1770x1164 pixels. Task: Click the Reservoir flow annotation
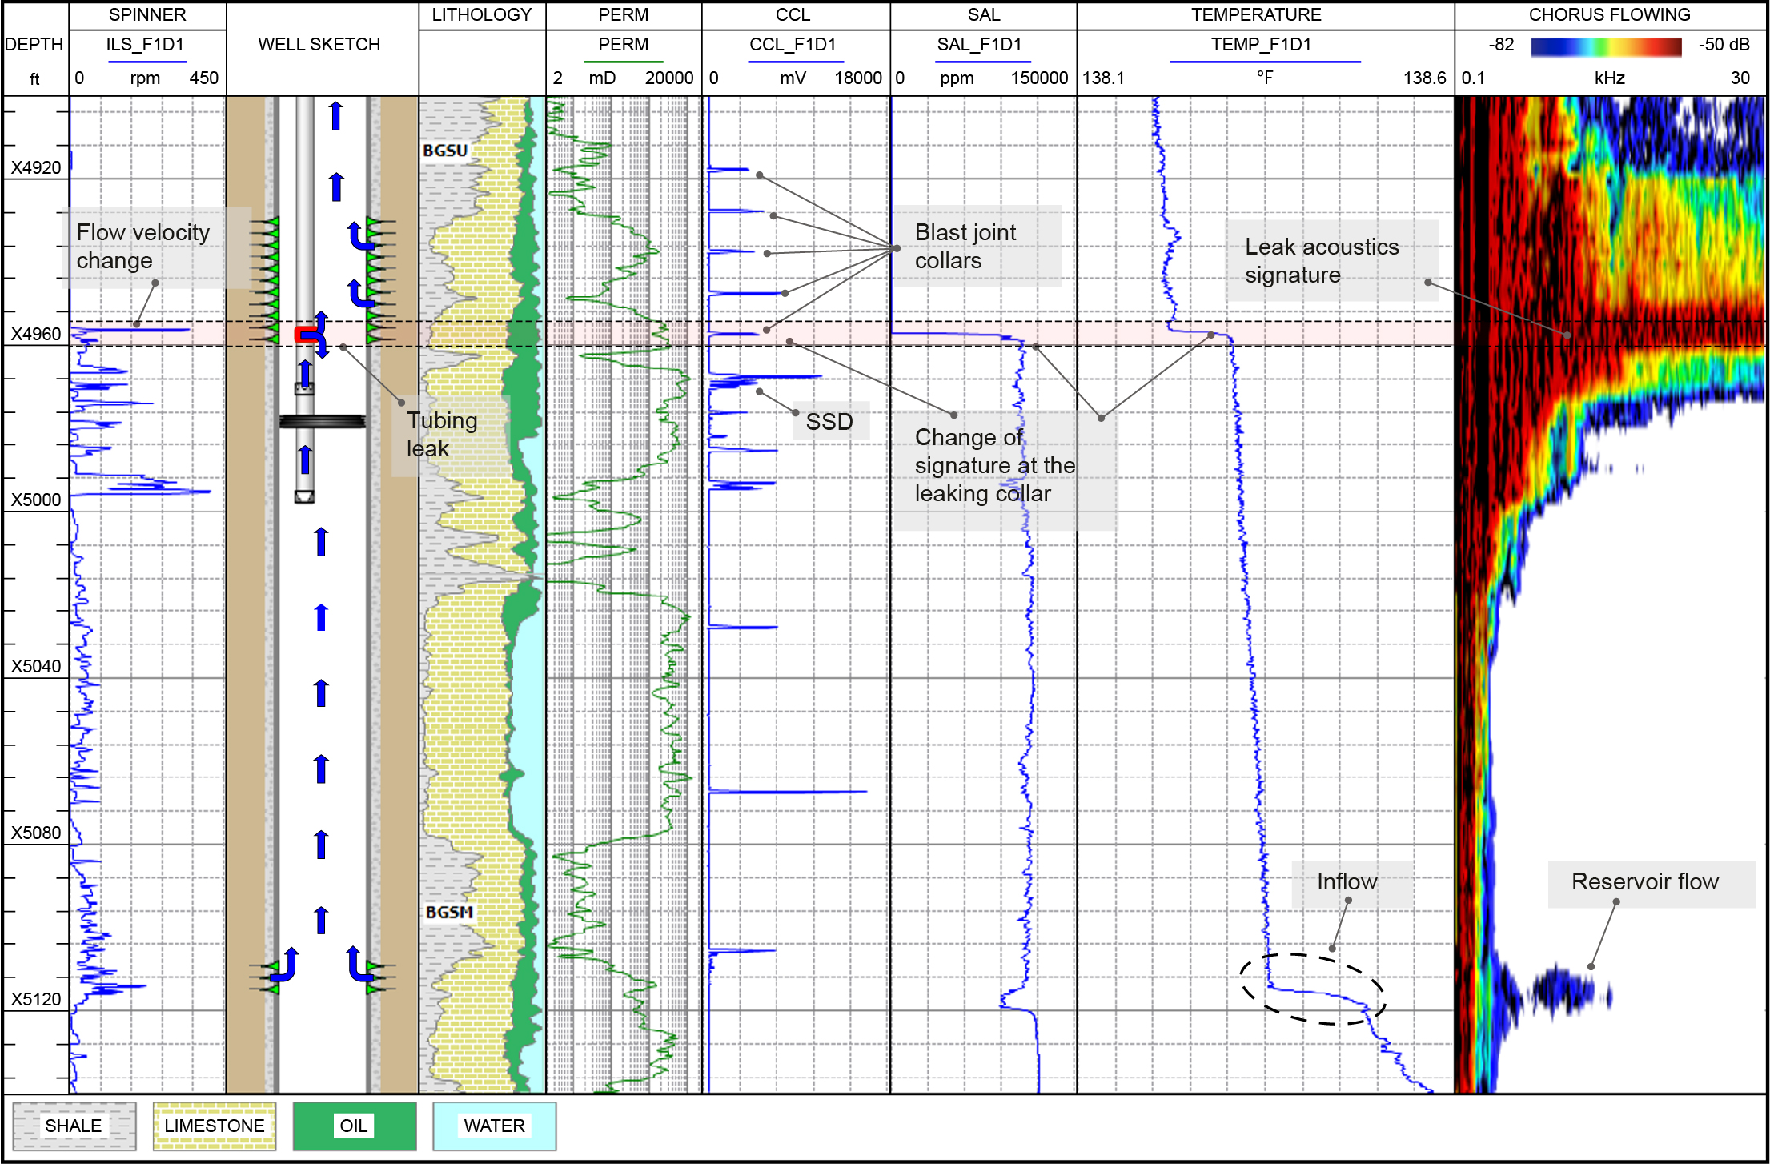tap(1644, 881)
